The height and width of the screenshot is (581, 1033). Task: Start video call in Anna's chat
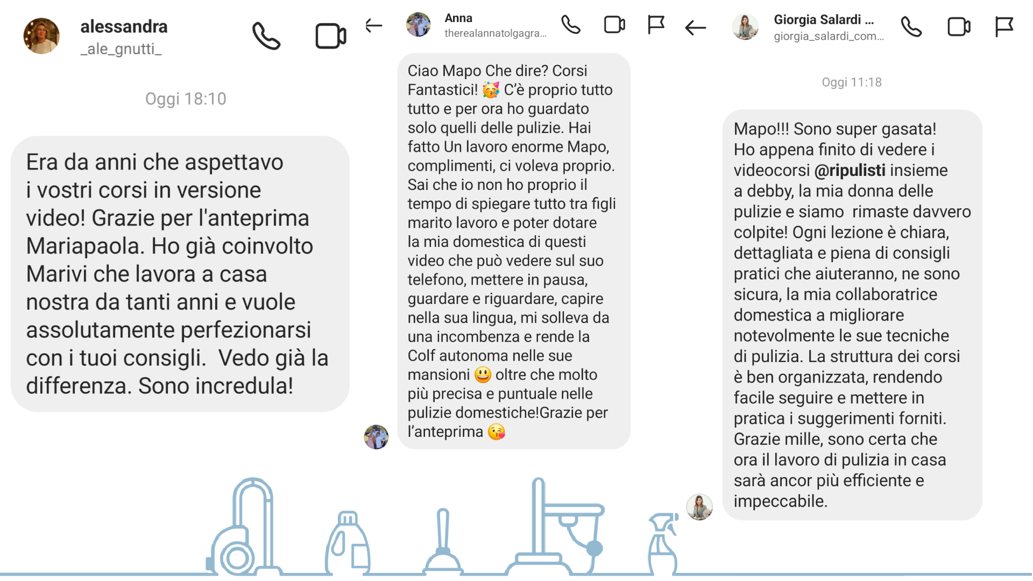pyautogui.click(x=614, y=25)
